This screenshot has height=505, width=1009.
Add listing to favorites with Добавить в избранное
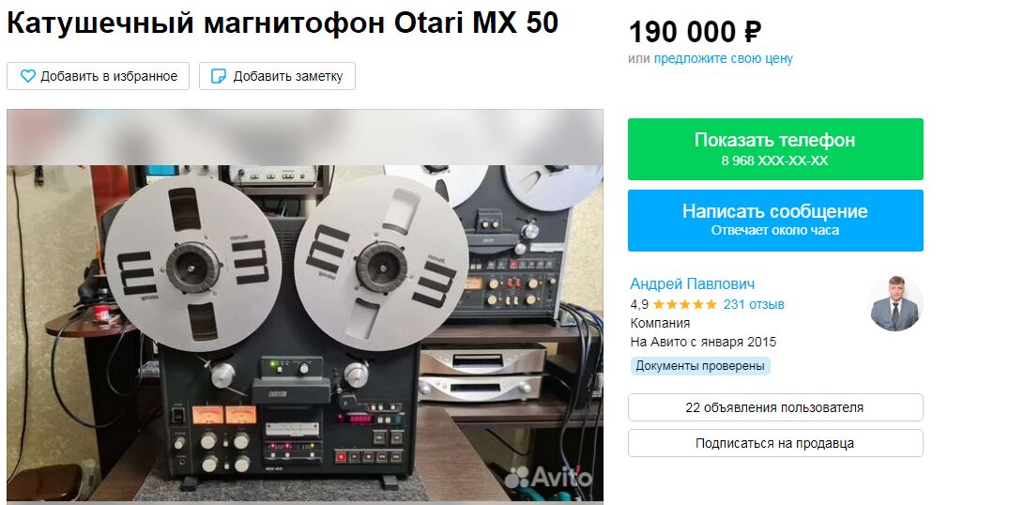click(x=98, y=76)
